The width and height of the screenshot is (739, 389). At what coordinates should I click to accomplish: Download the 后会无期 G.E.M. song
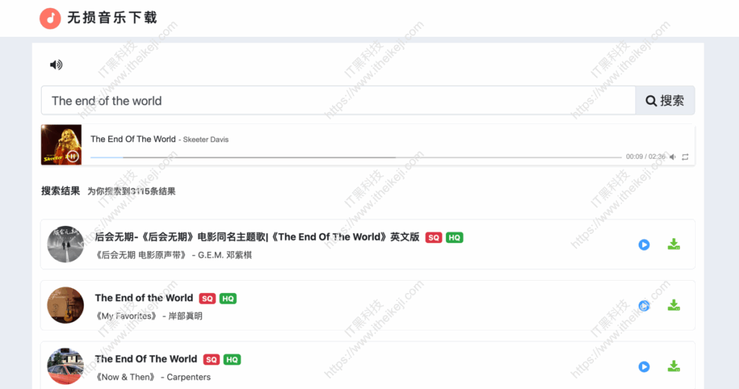(x=674, y=244)
